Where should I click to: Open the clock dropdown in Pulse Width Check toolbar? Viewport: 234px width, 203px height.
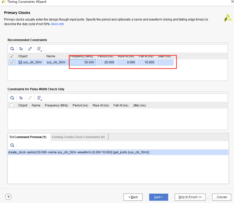click(39, 98)
